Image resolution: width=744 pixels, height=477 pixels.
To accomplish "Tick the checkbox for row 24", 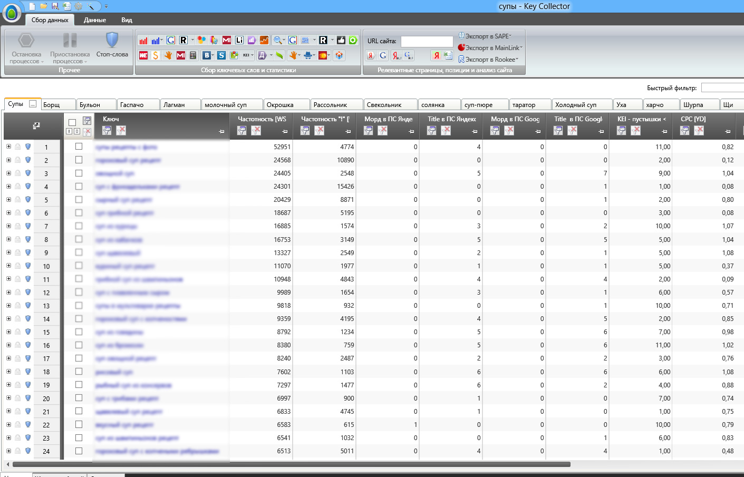I will (x=79, y=451).
